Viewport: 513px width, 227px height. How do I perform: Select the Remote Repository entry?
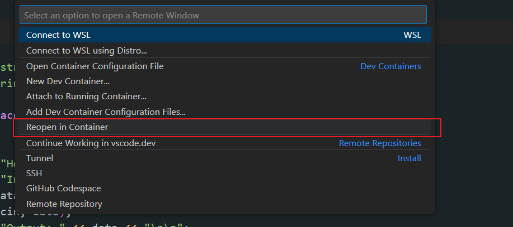tap(64, 204)
